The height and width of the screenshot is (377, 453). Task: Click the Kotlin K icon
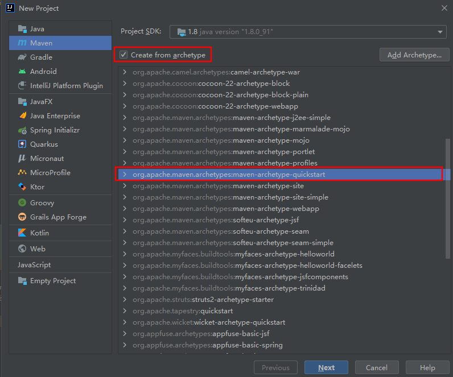pos(22,233)
